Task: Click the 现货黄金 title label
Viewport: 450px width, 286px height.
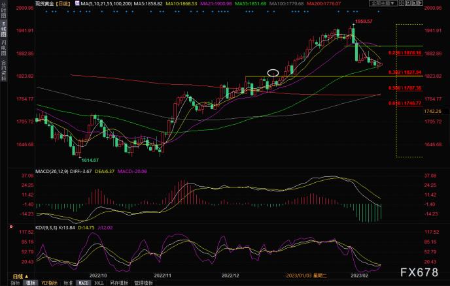Action: [44, 4]
